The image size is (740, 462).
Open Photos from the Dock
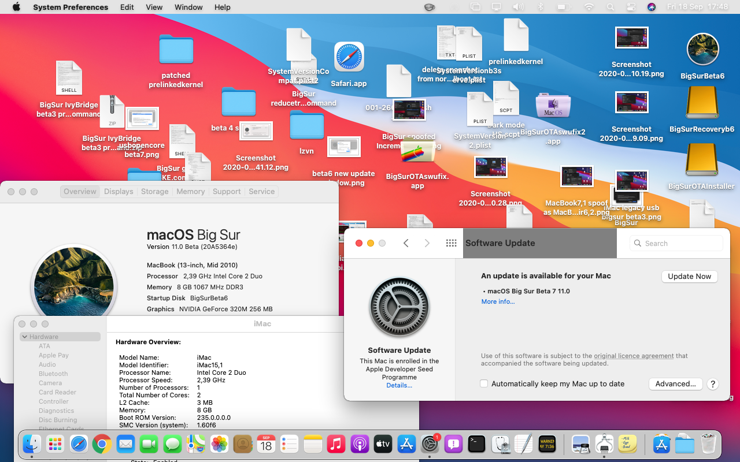[x=219, y=444]
